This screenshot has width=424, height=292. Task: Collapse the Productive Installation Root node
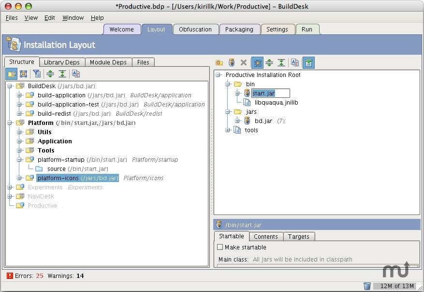coord(218,75)
